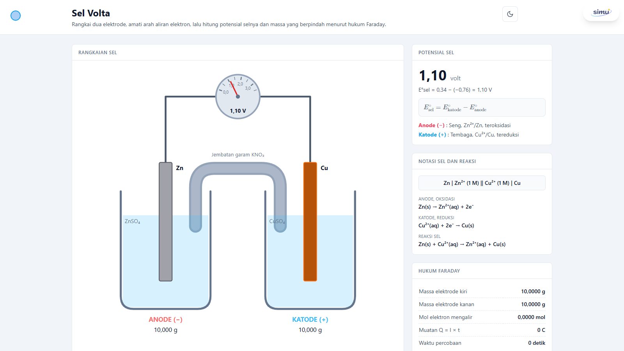The width and height of the screenshot is (624, 351).
Task: Click the "Mol elektron mengalir" value 0,0000 mol
Action: point(531,317)
